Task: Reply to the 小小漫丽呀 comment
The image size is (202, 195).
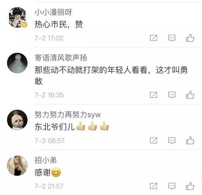Action: tap(172, 38)
